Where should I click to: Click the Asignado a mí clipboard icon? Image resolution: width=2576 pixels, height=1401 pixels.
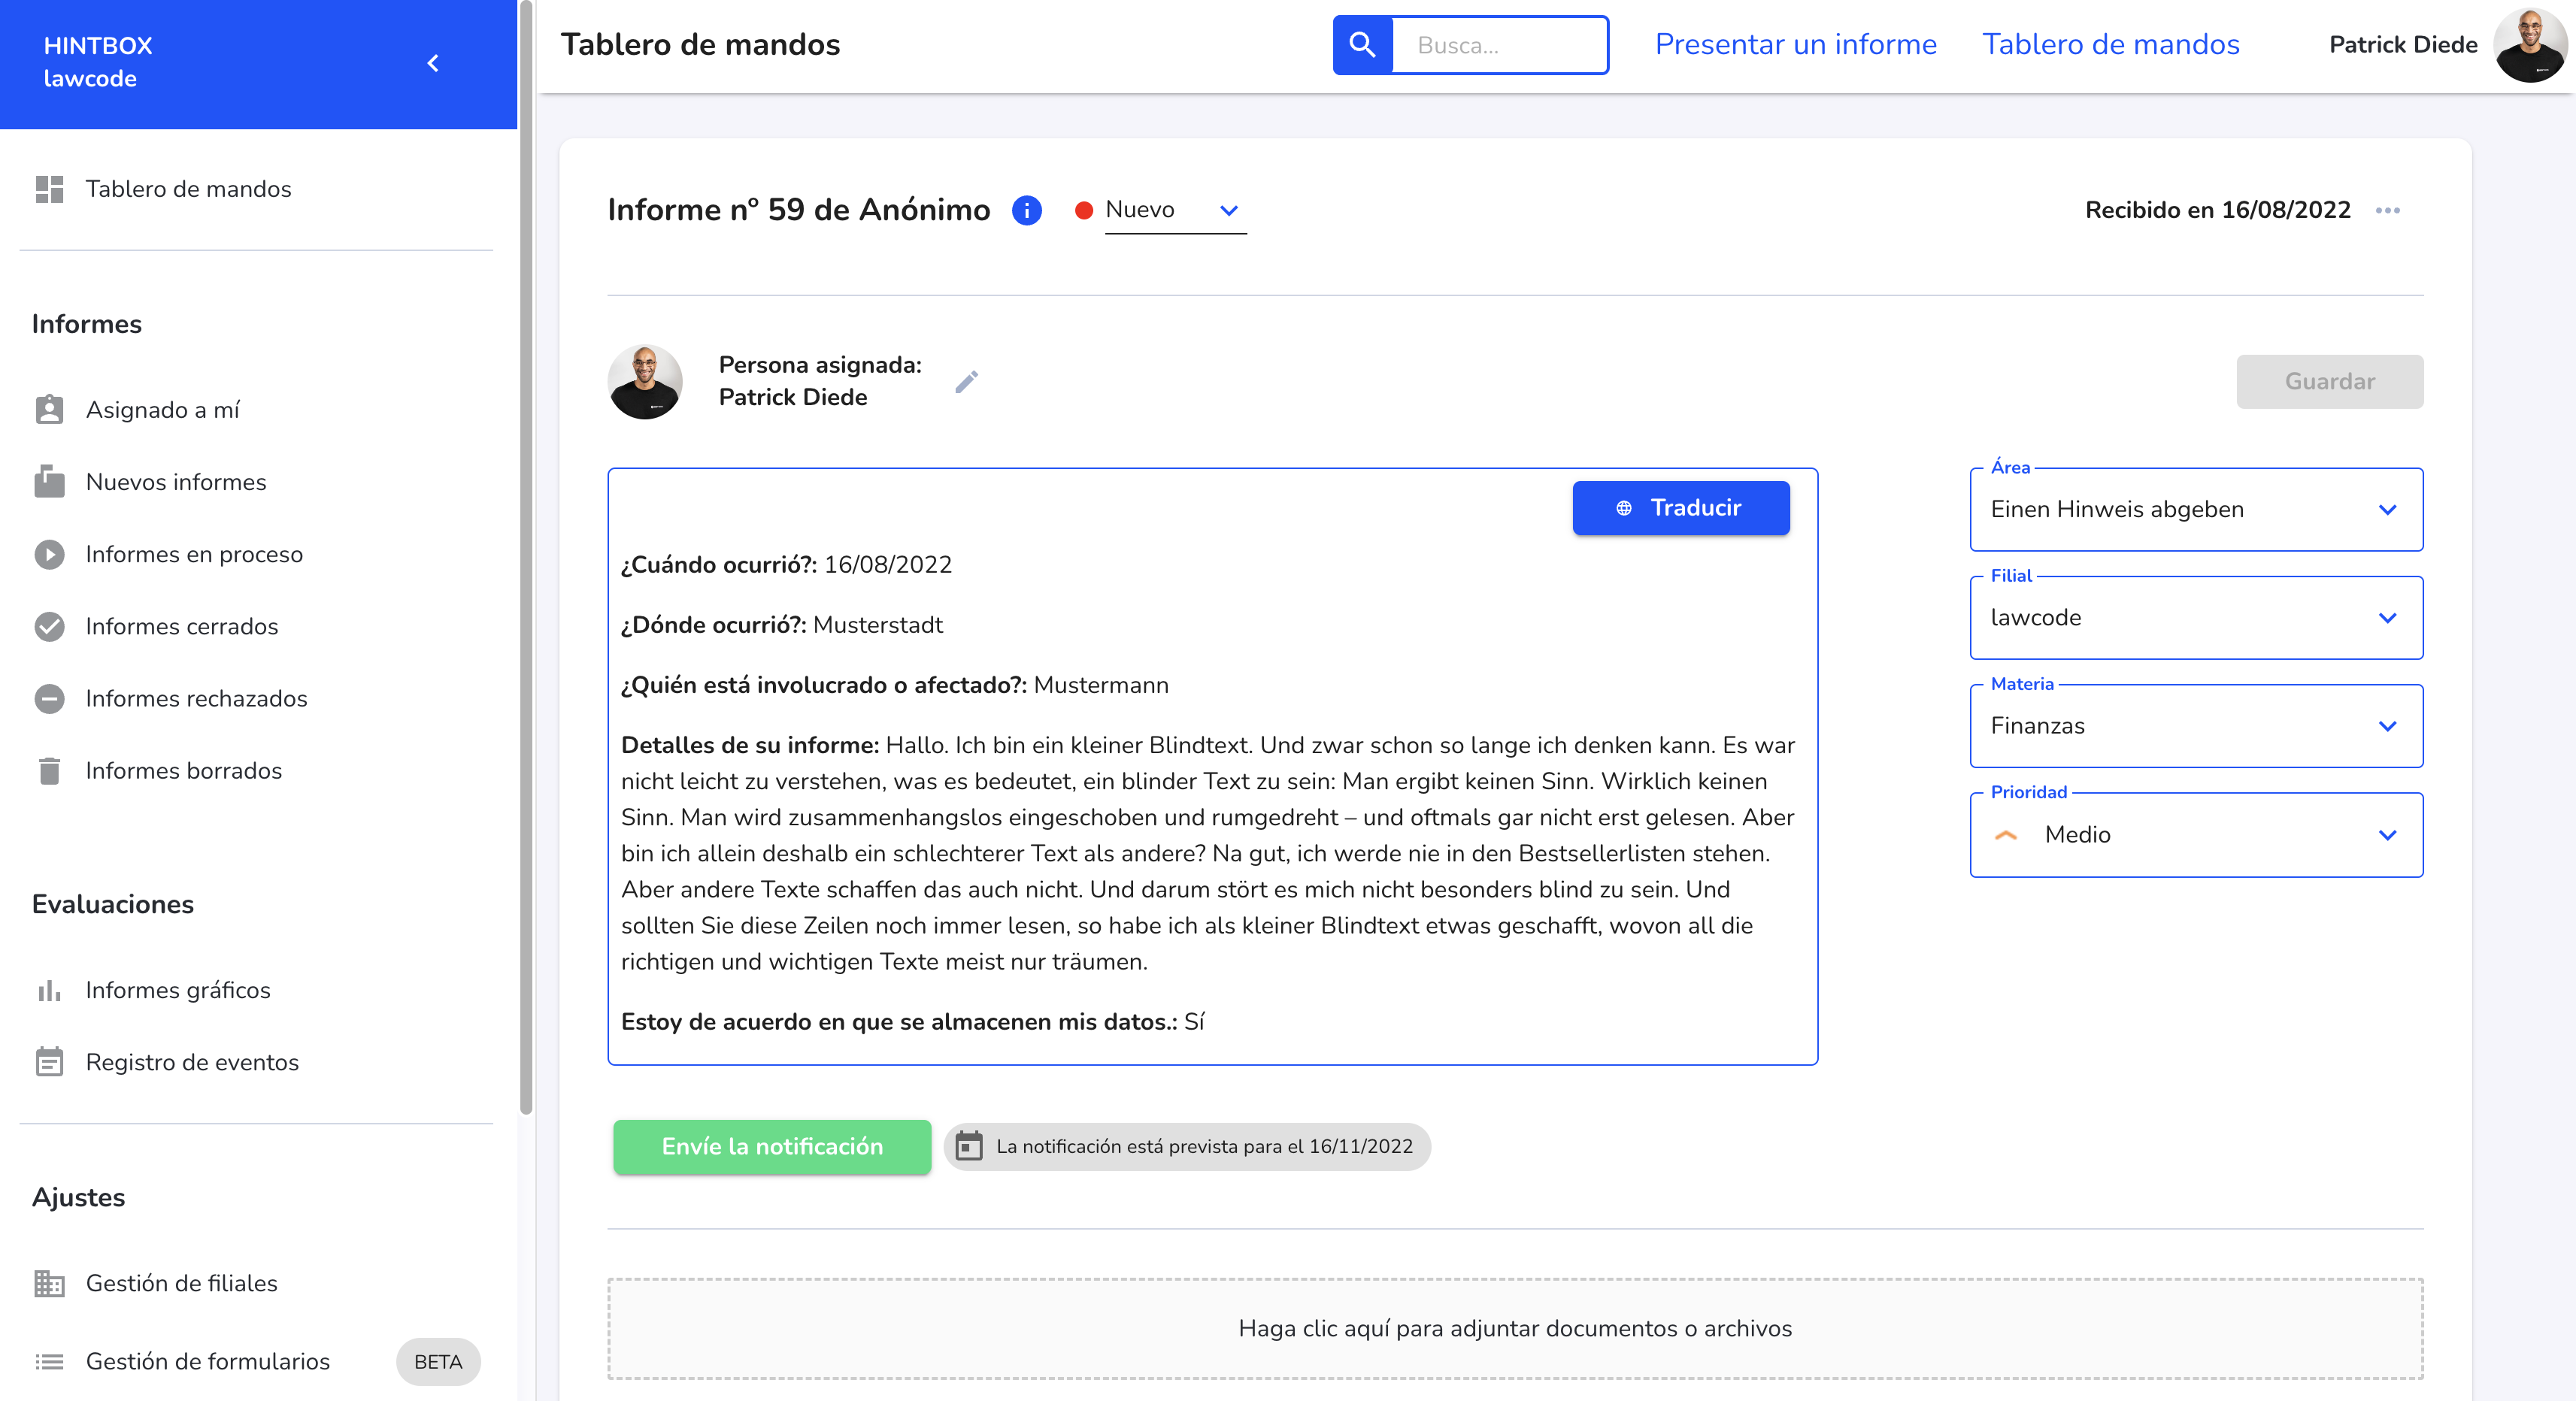tap(49, 410)
